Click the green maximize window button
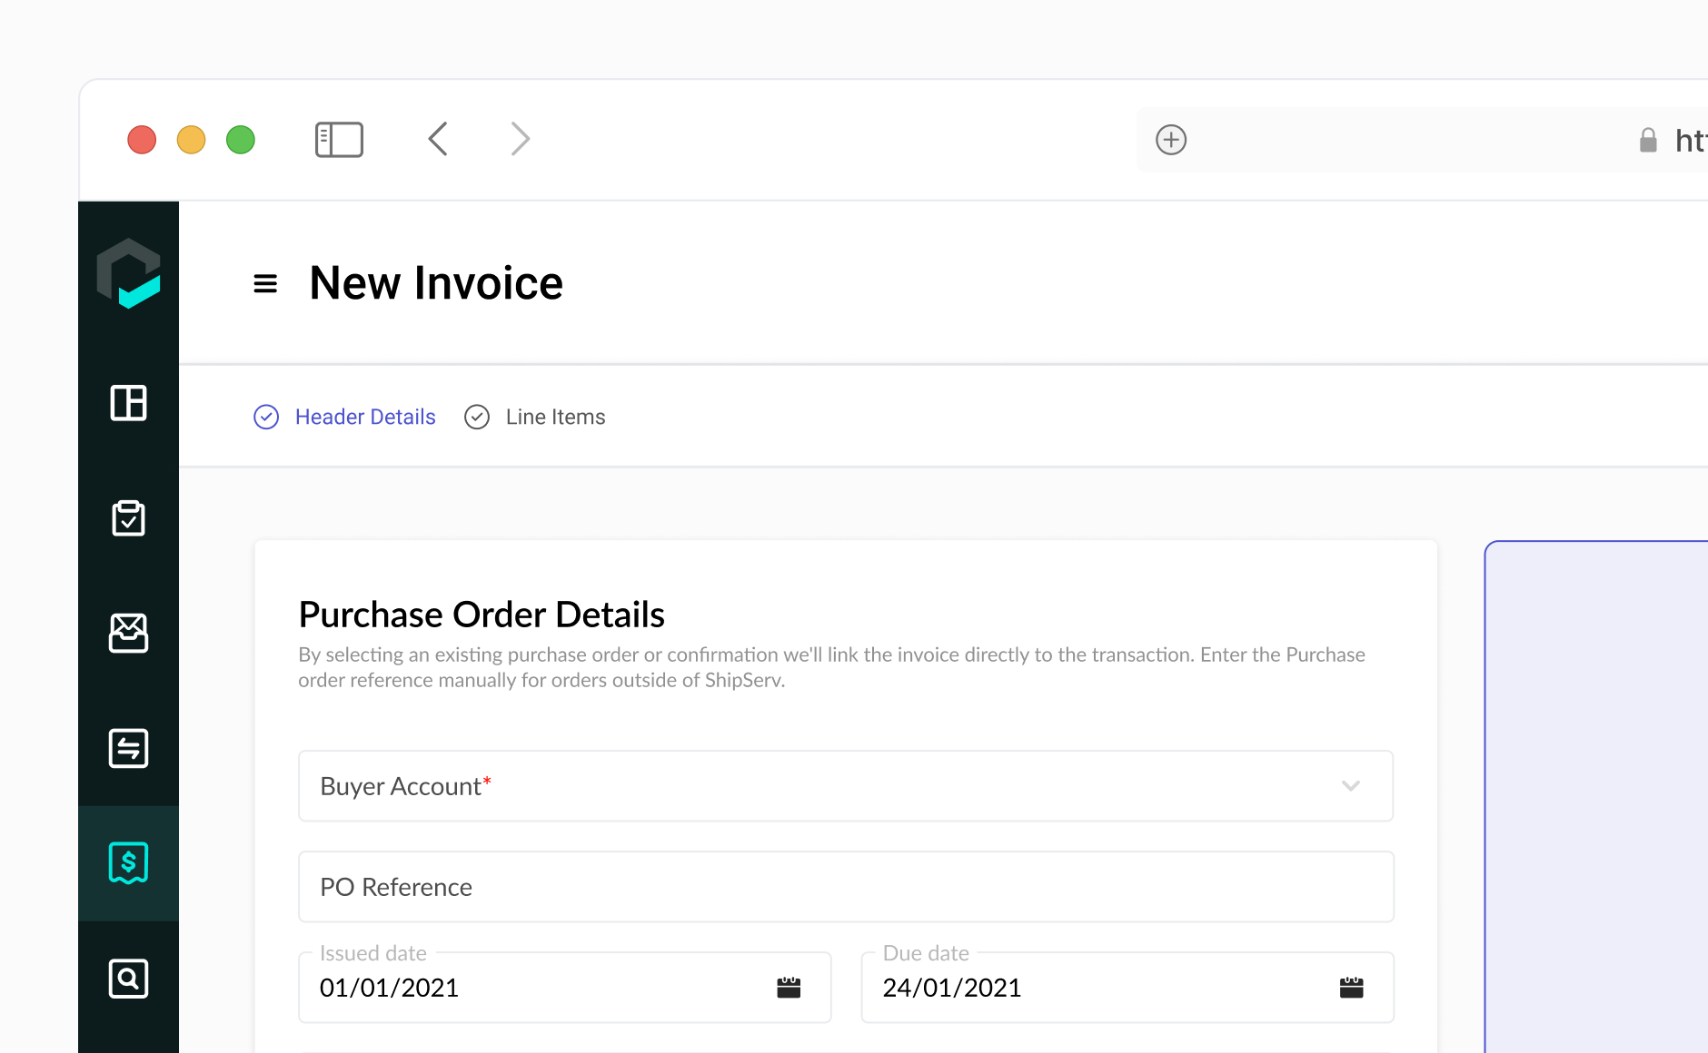Screen dimensions: 1708x1053 click(x=241, y=140)
